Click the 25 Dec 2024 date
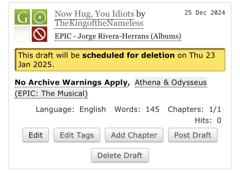This screenshot has width=240, height=173. pos(205,13)
